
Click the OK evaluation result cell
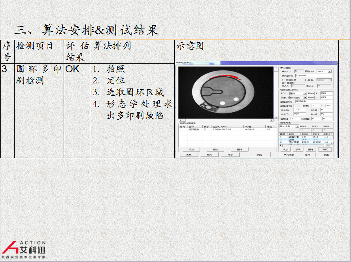(77, 111)
